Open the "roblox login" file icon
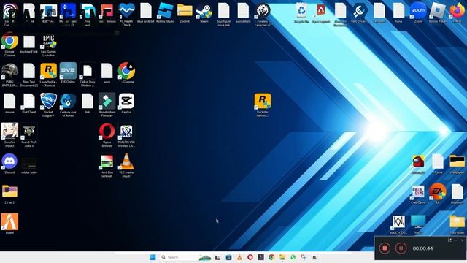This screenshot has width=467, height=263. pos(29,164)
